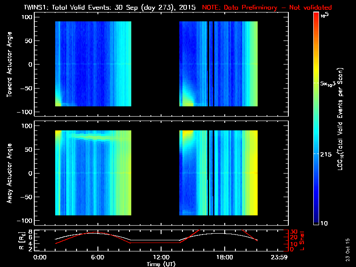Click the 2 tick on the R axis
This screenshot has width=356, height=267.
[30, 249]
